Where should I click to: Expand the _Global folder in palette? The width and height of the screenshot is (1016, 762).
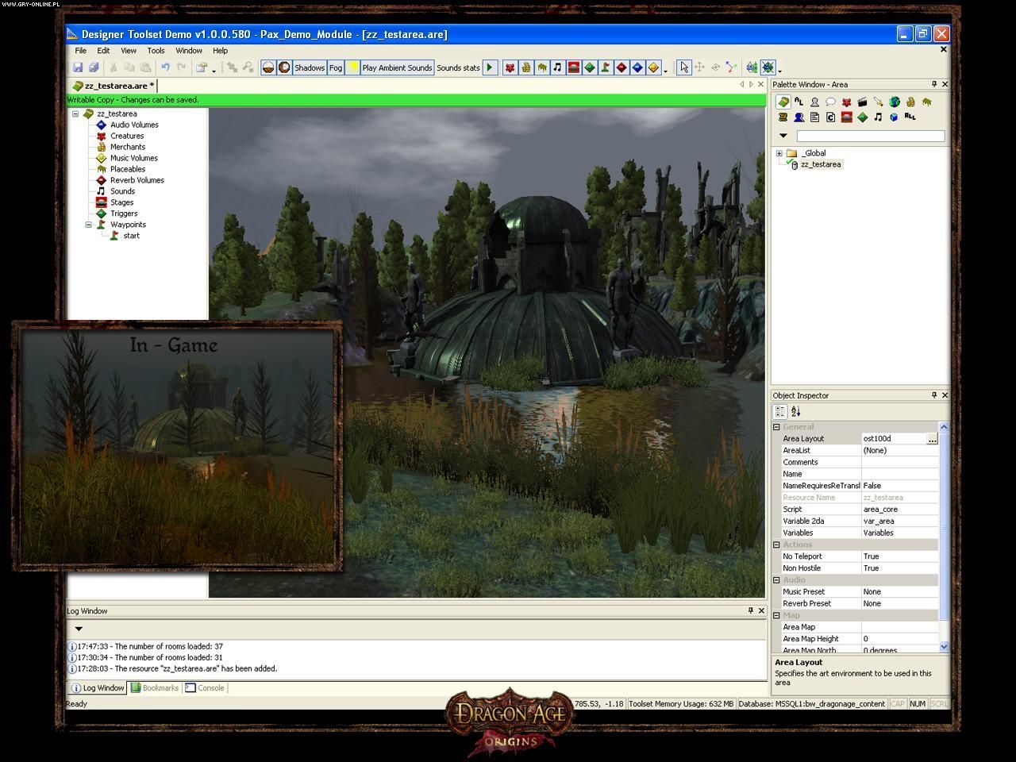tap(779, 153)
